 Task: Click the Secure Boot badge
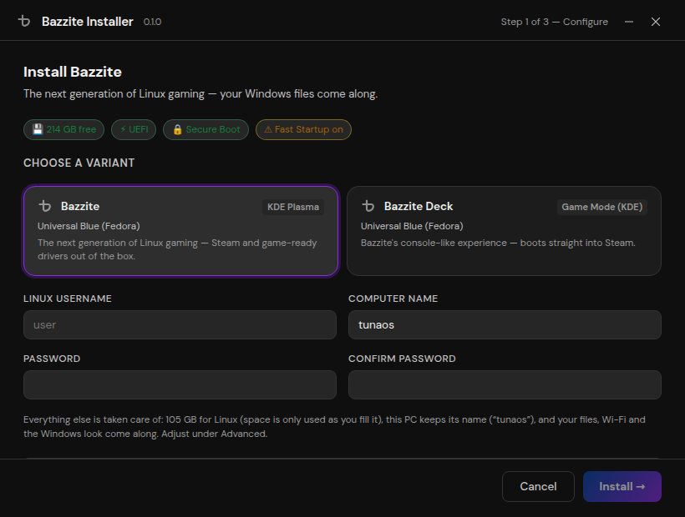coord(205,129)
